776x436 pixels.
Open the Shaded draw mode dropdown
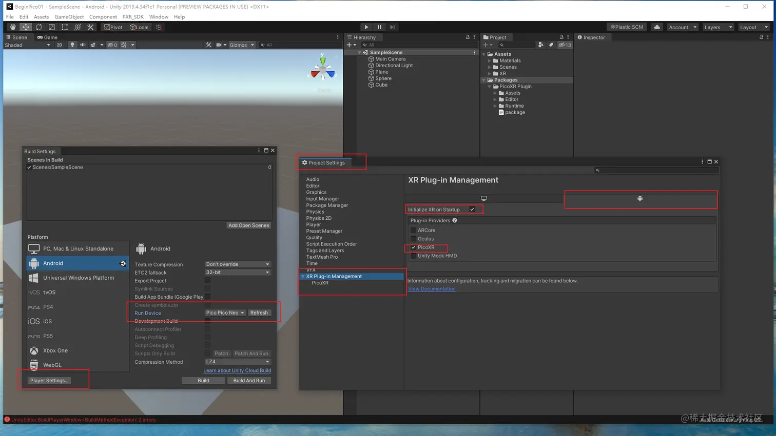point(27,45)
